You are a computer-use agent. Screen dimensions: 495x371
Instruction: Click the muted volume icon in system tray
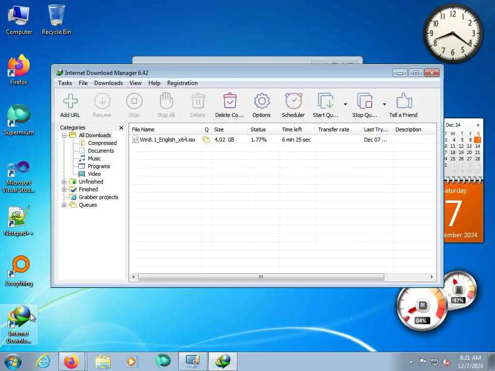446,362
